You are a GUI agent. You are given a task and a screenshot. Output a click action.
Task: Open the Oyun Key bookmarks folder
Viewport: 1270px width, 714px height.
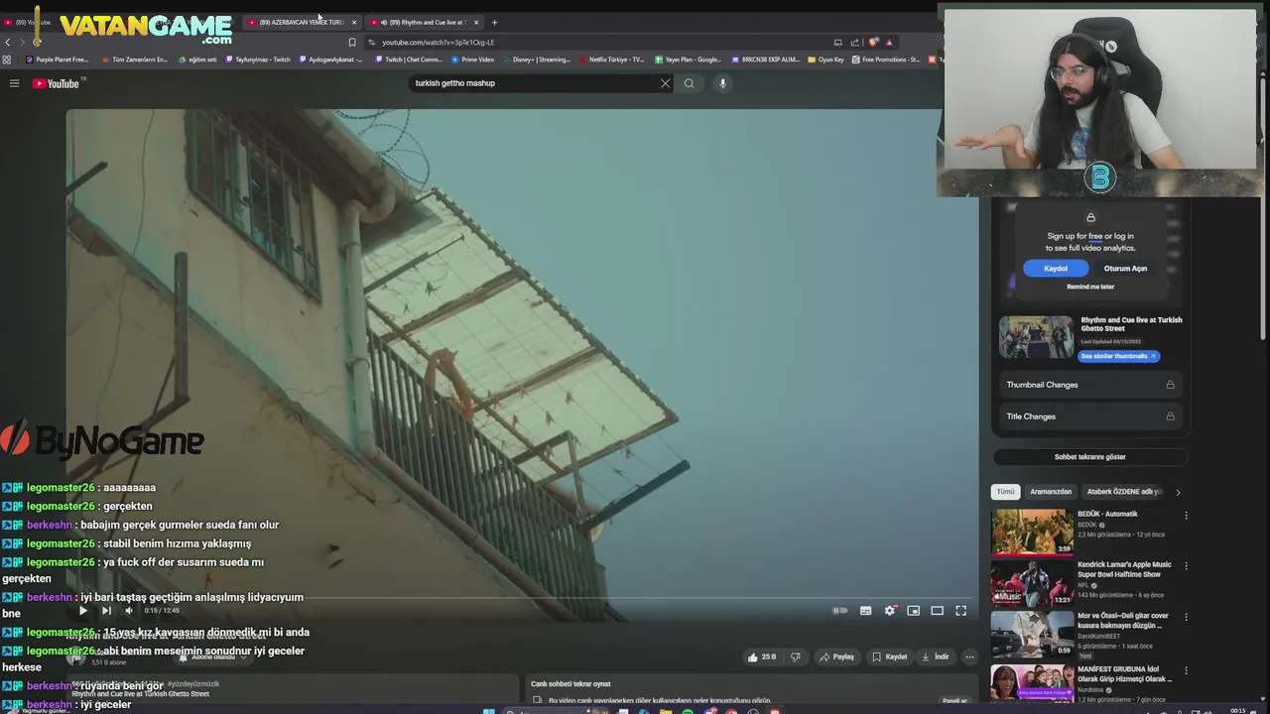(x=825, y=59)
